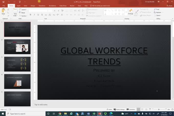Screen dimensions: 174x116
Task: Select slide 3 thumbnail with yellow brackets
Action: click(x=17, y=64)
